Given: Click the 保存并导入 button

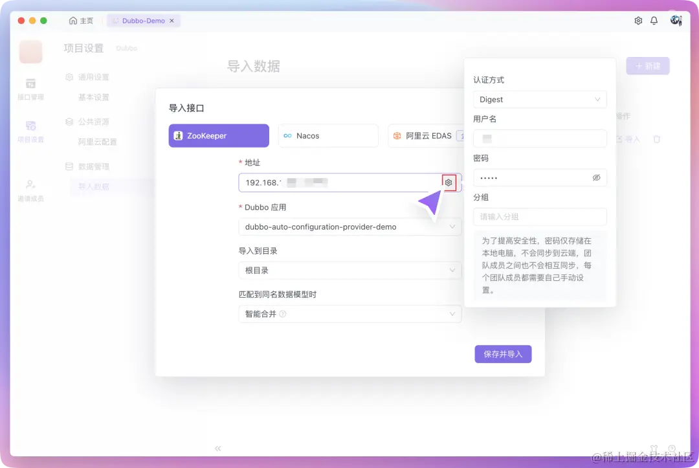Looking at the screenshot, I should [503, 354].
